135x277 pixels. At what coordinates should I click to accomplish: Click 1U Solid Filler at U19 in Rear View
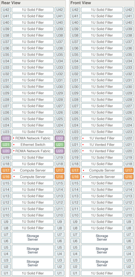point(33,157)
